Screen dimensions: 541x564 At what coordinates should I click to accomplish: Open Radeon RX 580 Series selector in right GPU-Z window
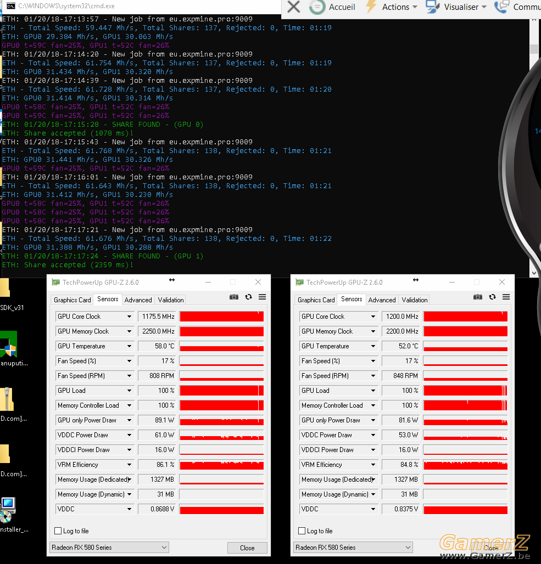pyautogui.click(x=353, y=548)
